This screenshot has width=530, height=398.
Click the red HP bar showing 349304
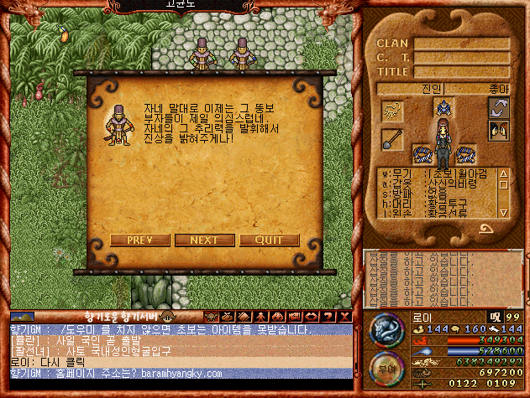485,340
